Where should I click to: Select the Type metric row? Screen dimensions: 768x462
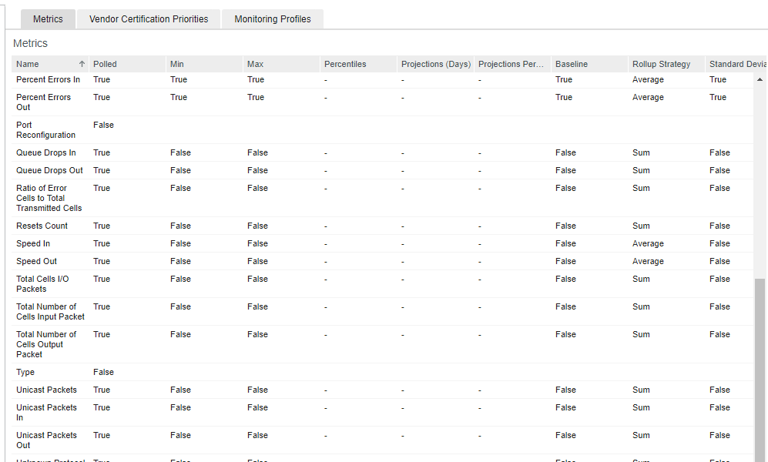[x=25, y=372]
